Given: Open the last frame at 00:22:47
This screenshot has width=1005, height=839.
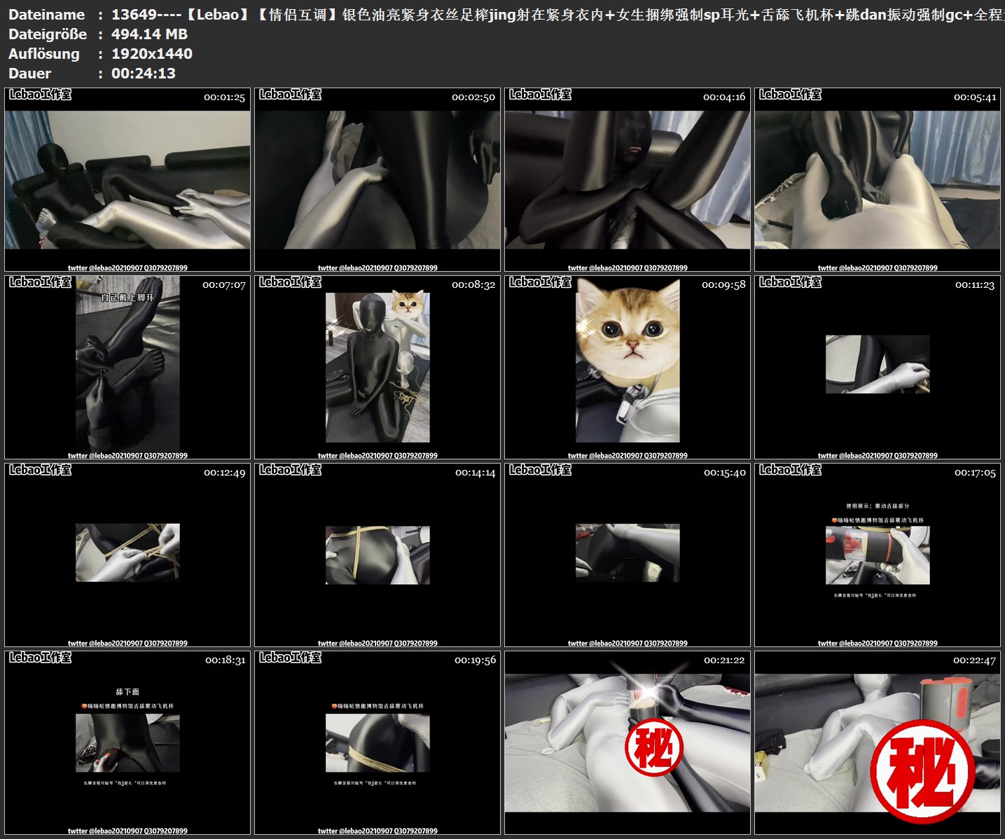Looking at the screenshot, I should tap(878, 742).
